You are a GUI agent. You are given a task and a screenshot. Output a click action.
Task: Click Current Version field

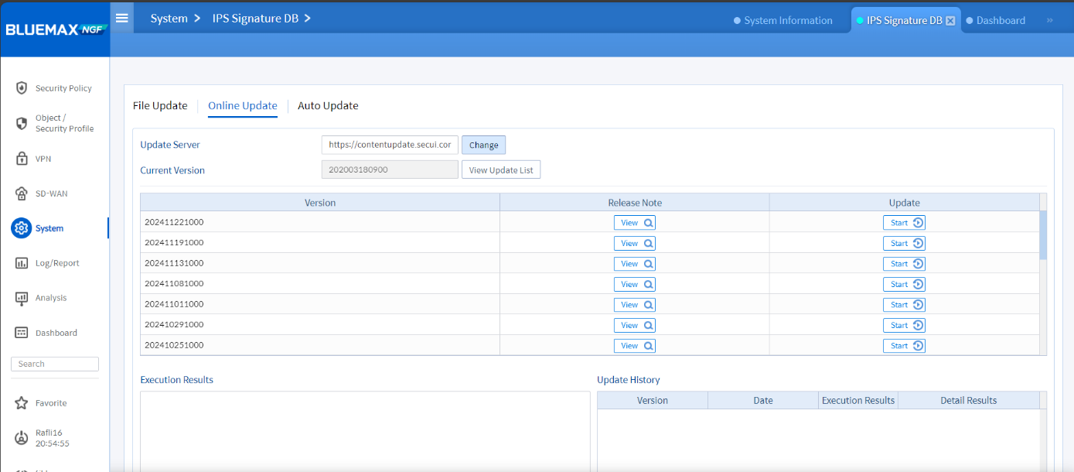click(x=390, y=170)
